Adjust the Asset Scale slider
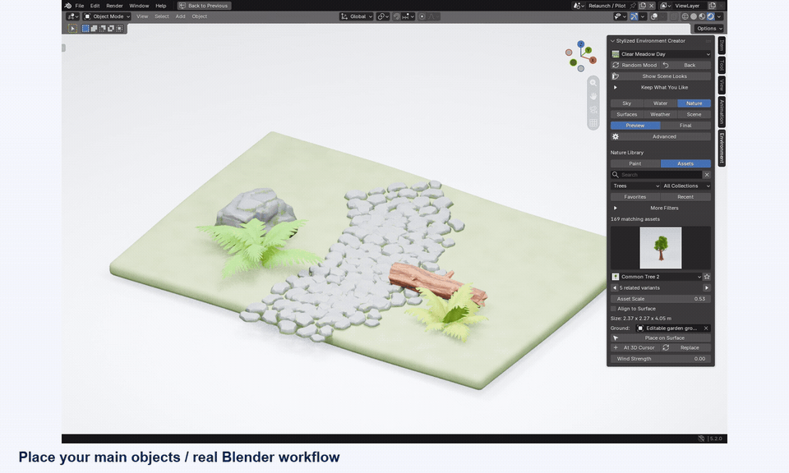 [x=661, y=299]
